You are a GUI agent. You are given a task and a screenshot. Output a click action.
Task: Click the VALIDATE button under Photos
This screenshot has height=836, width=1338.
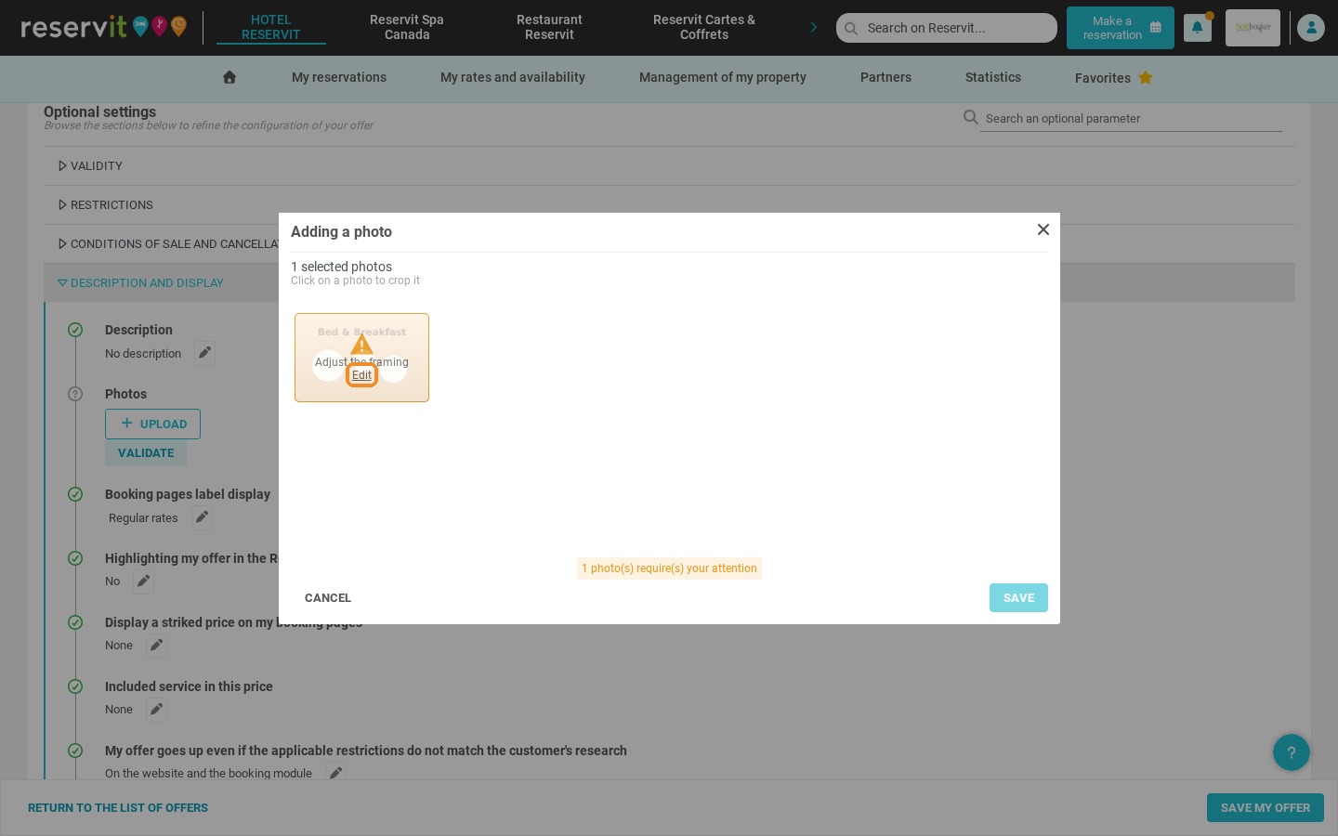pyautogui.click(x=146, y=453)
